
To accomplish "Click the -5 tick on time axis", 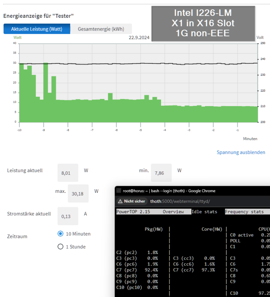I will 141,130.
